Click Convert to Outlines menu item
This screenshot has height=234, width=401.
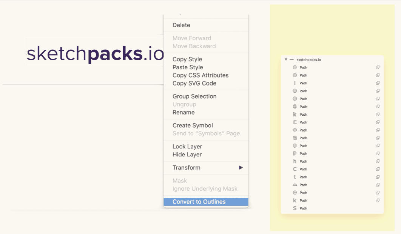(206, 202)
